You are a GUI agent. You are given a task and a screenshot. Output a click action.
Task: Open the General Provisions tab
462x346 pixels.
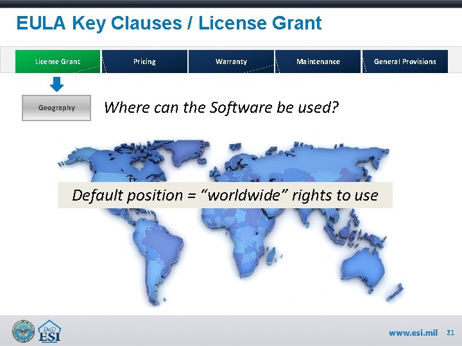tap(405, 62)
